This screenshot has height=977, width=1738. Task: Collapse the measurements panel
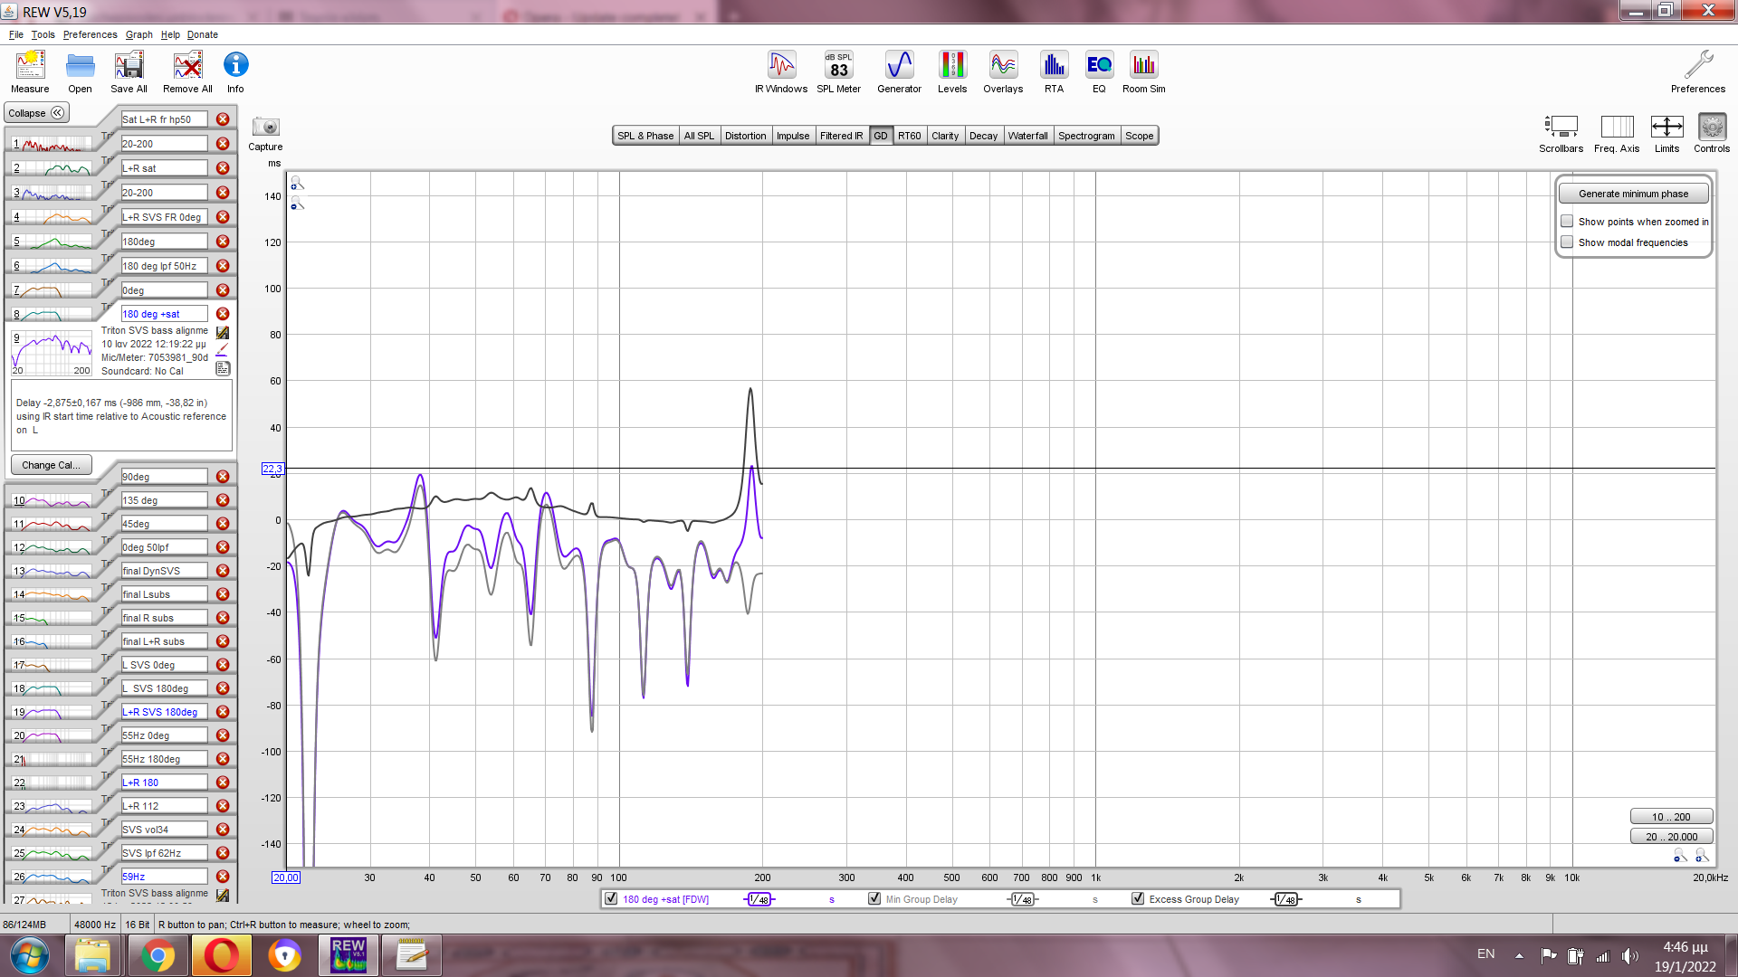[x=36, y=113]
